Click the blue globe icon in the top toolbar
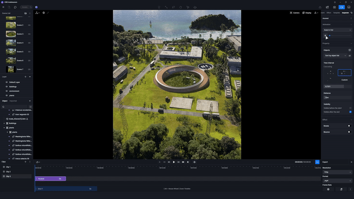Viewport: 354px width, 199px height. pyautogui.click(x=36, y=7)
